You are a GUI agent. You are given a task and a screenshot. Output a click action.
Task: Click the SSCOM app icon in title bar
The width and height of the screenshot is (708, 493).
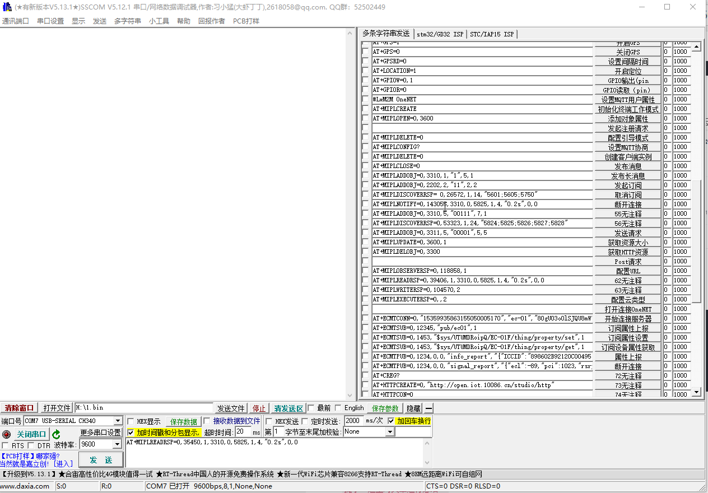(7, 7)
